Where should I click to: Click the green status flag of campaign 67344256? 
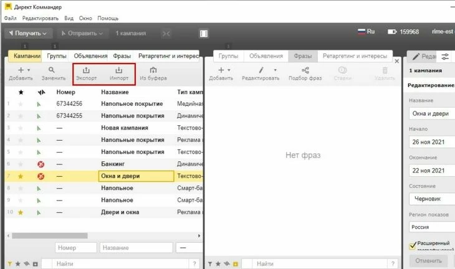coord(39,104)
